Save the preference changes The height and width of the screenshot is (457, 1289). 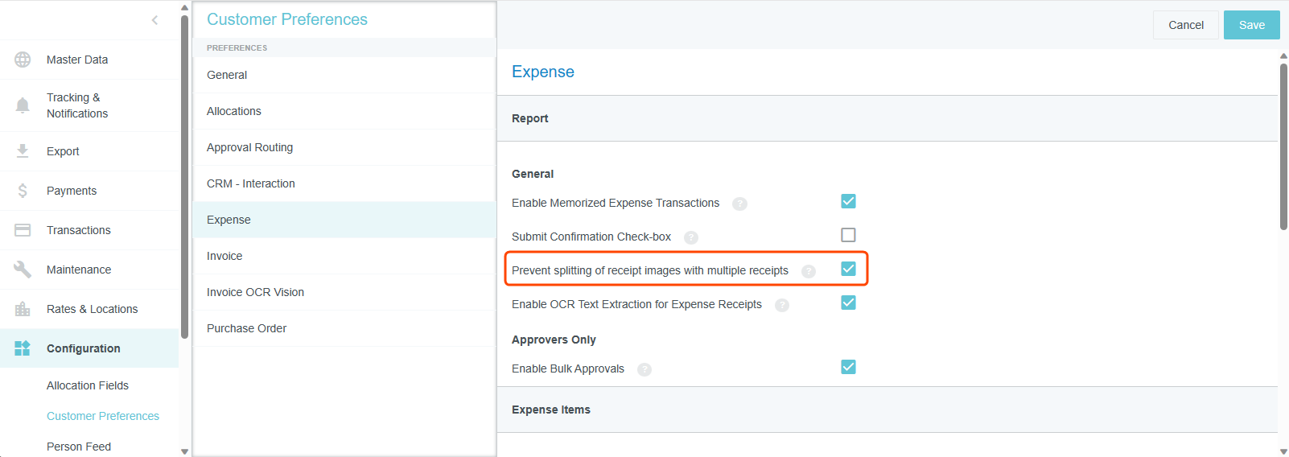1251,25
